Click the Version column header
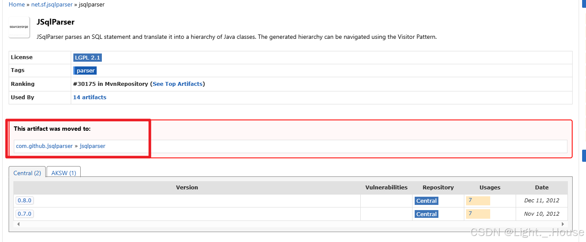Viewport: 586px width, 242px height. click(187, 187)
